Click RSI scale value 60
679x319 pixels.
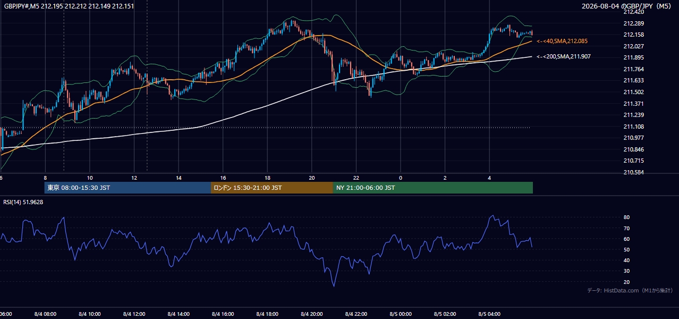(x=626, y=239)
